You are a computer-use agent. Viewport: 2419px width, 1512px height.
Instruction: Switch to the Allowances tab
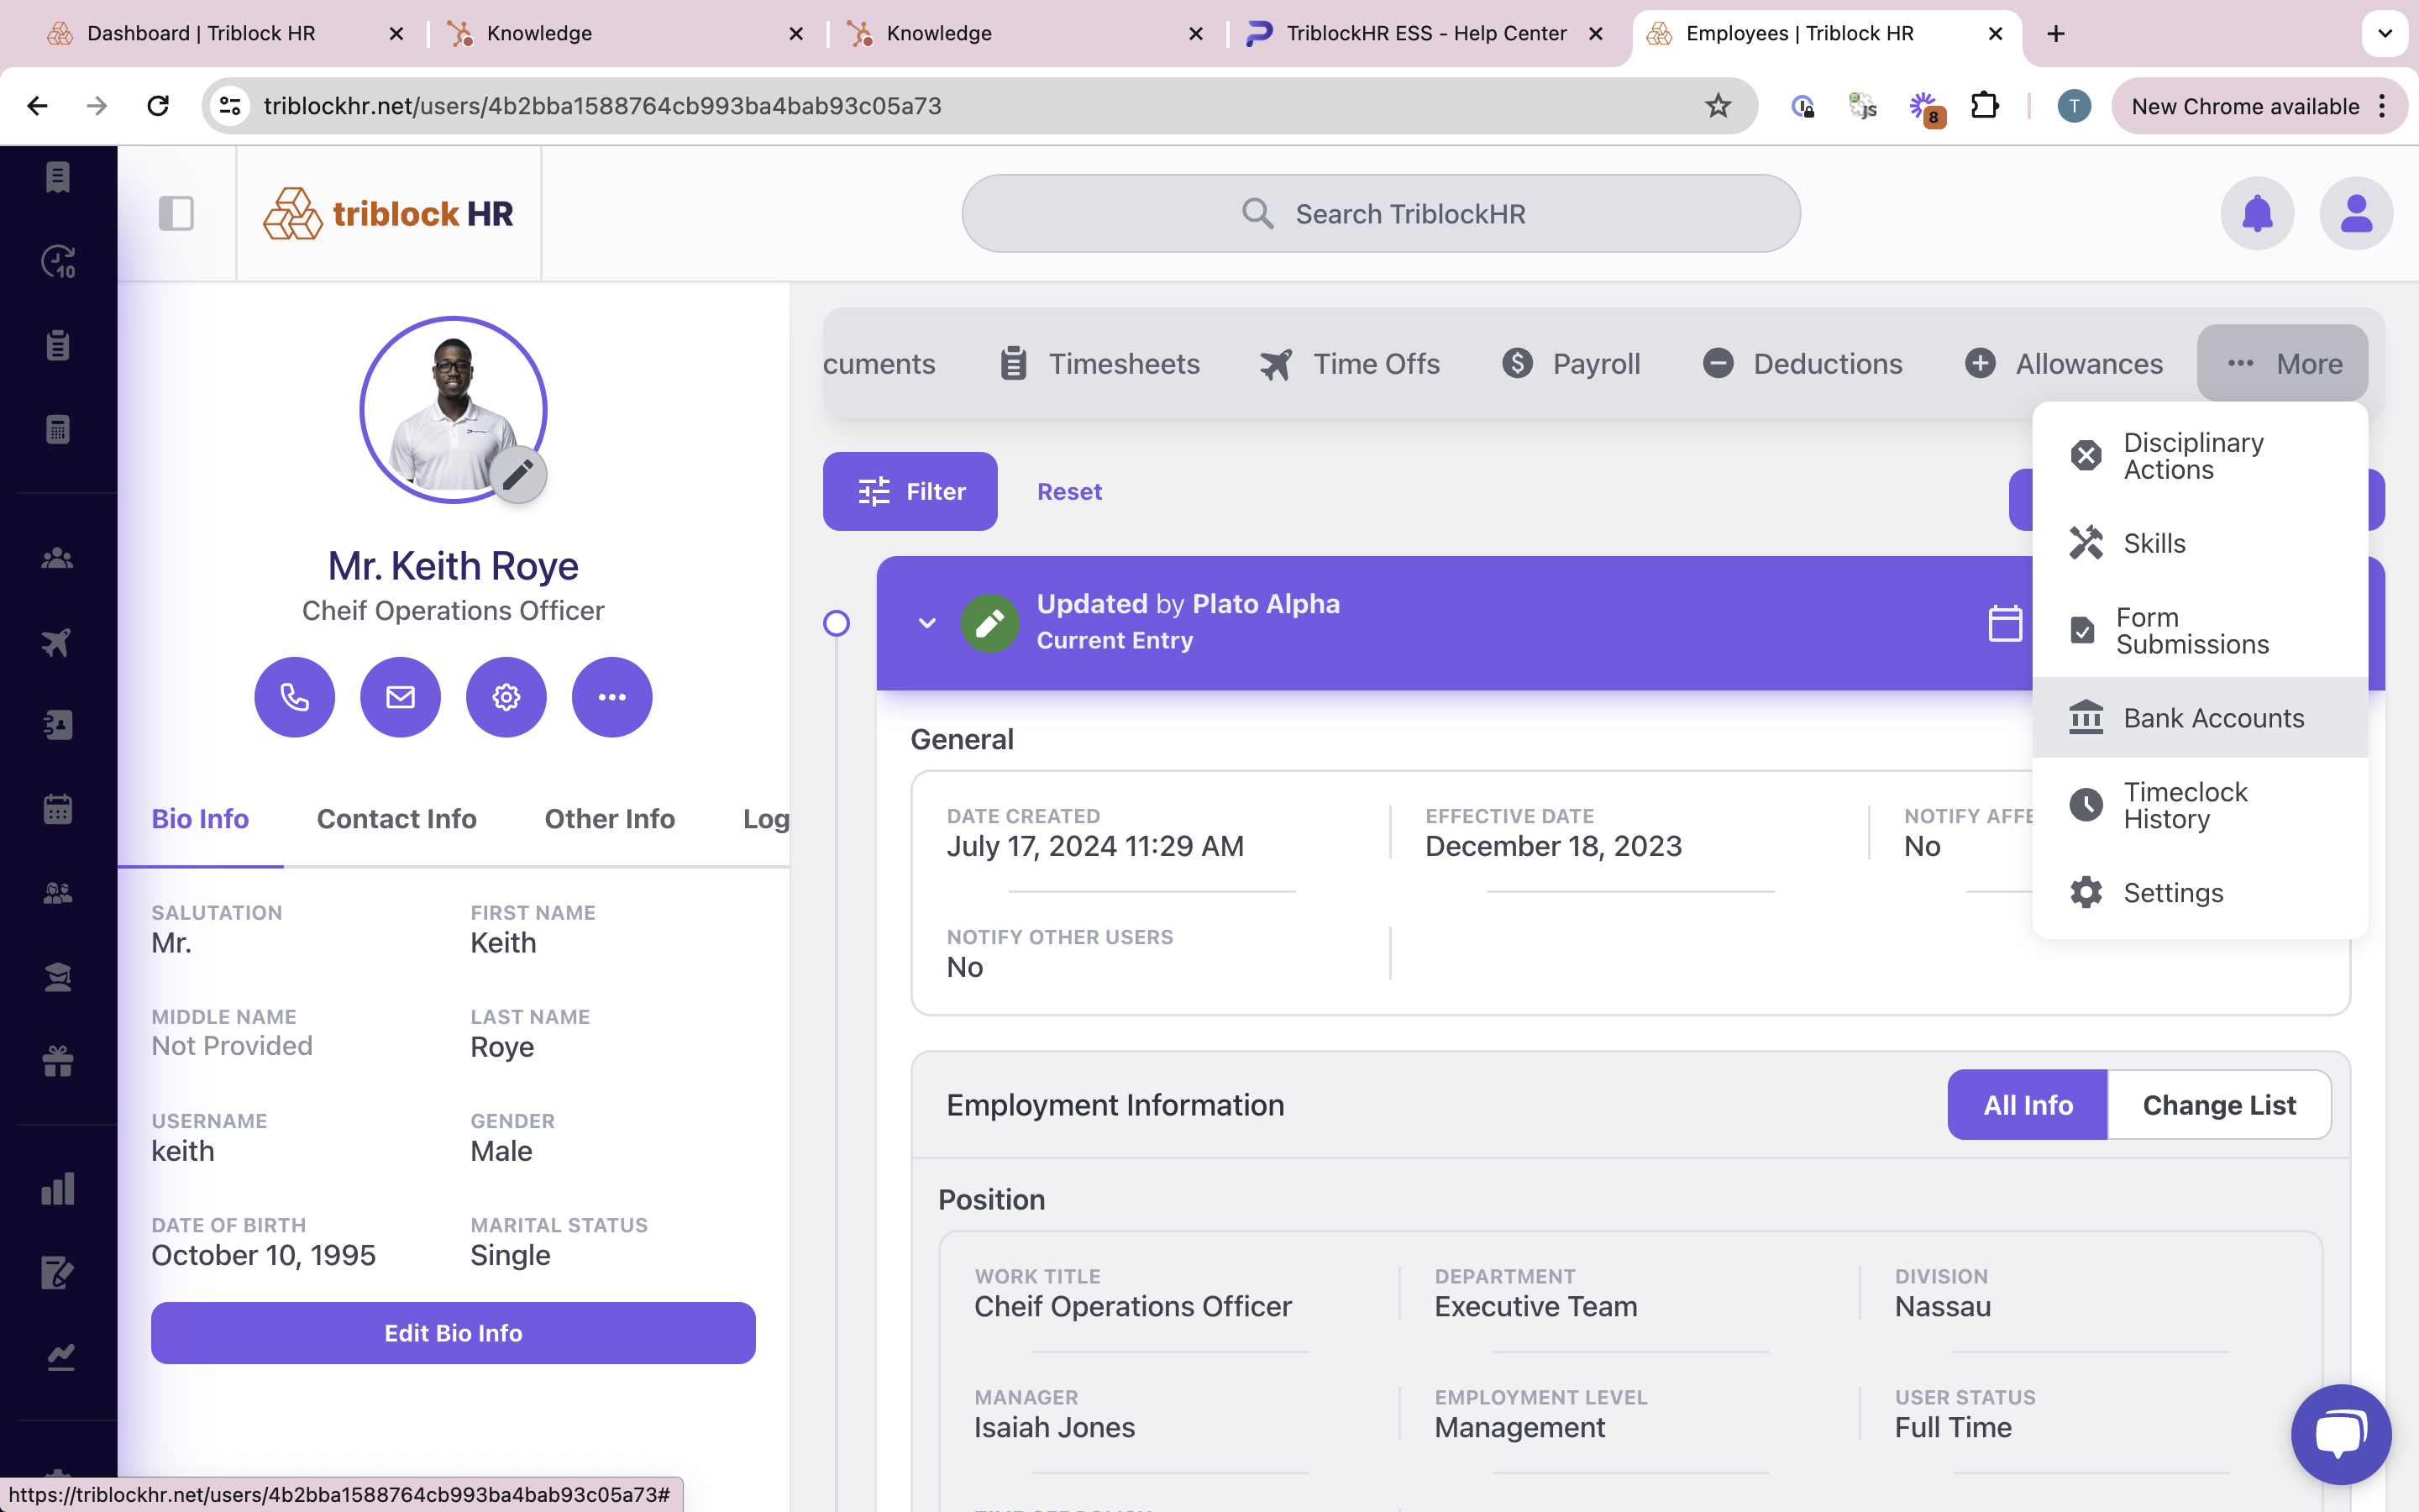(2063, 364)
